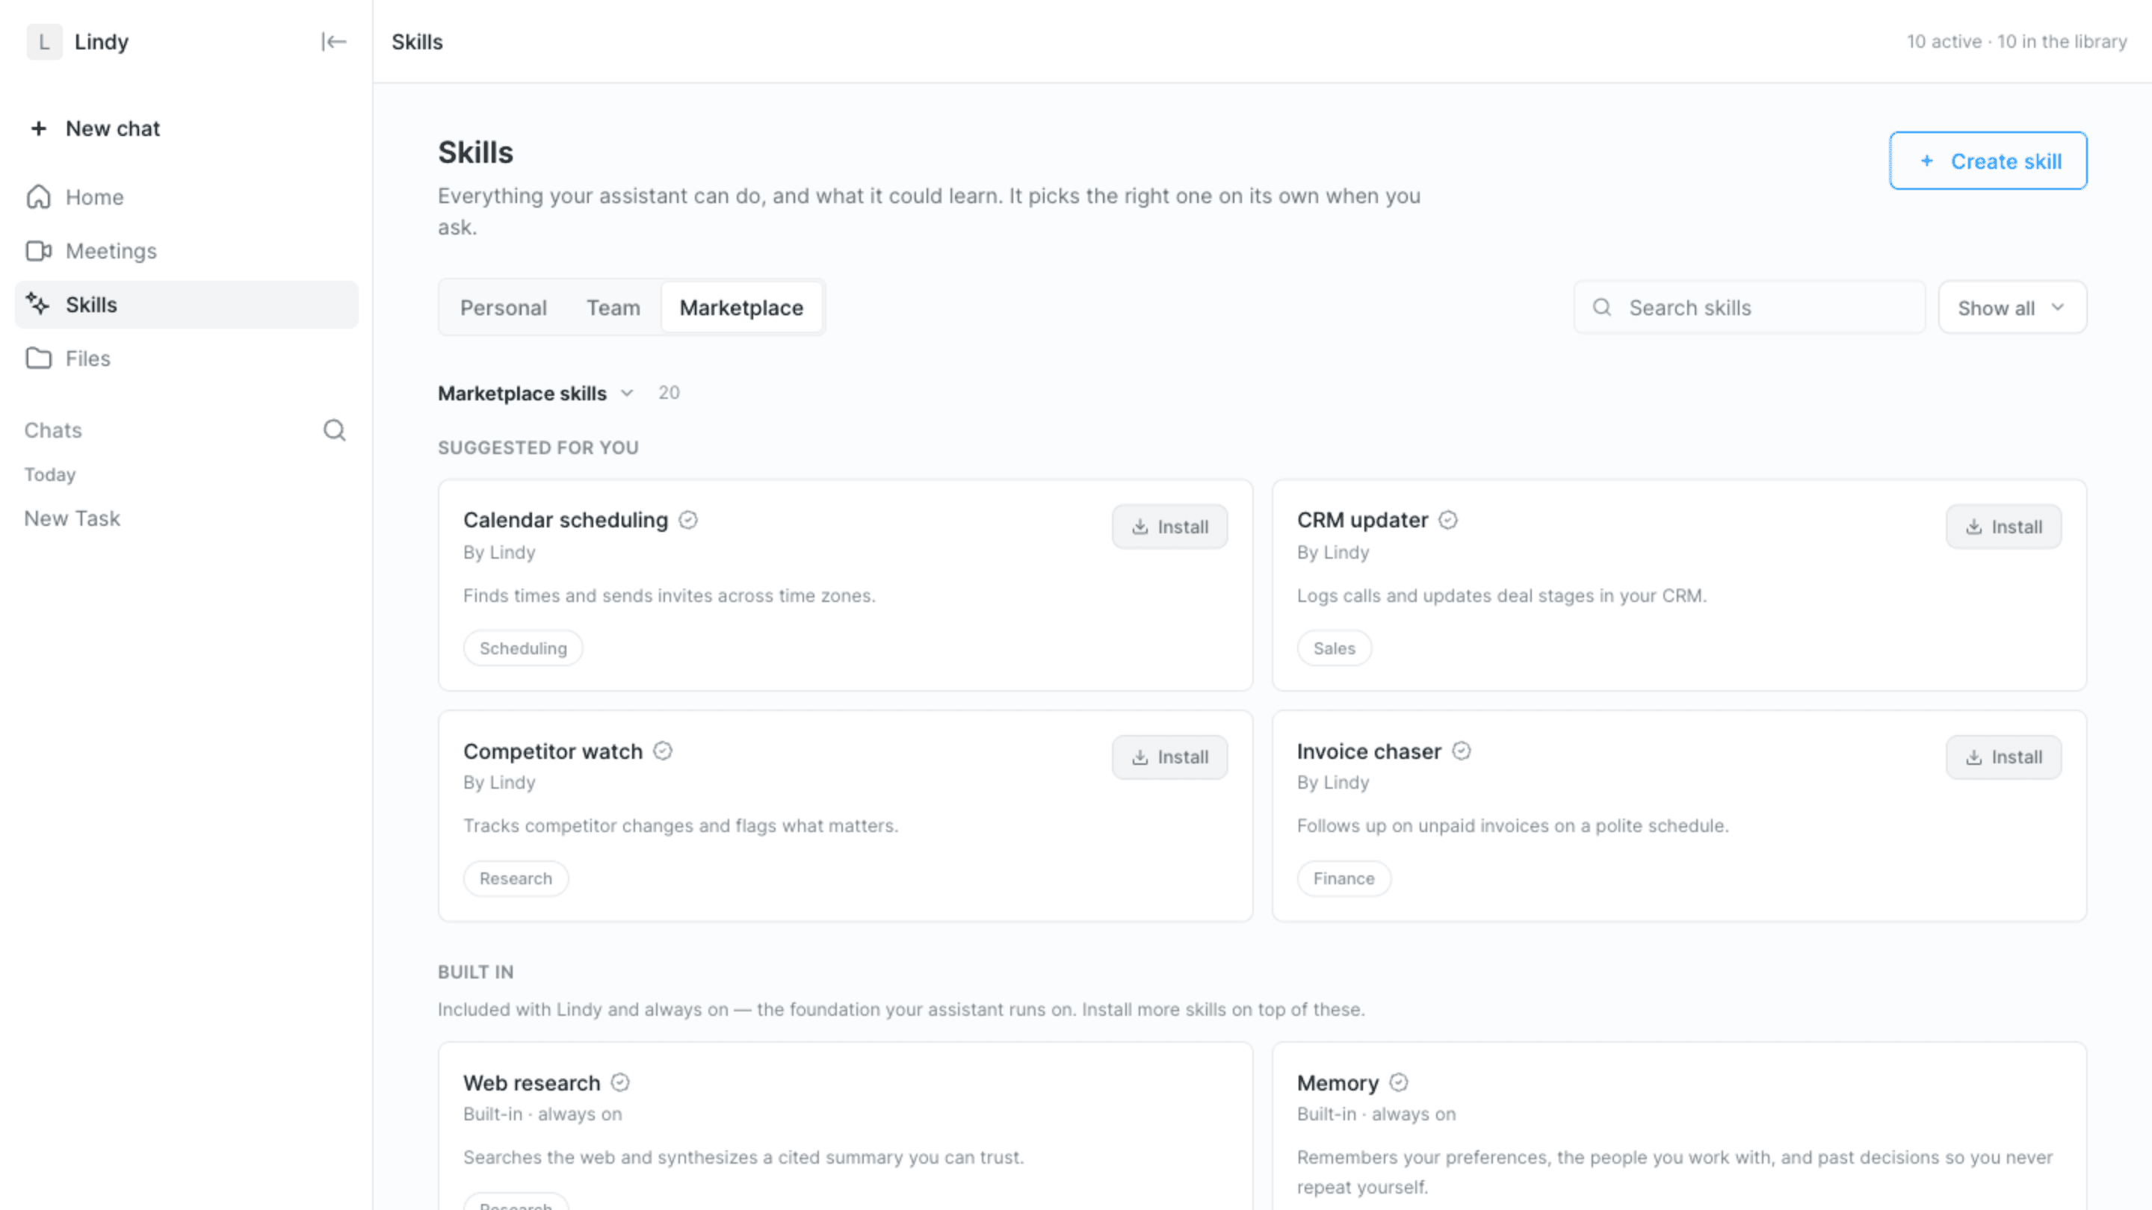Install the CRM updater skill
This screenshot has width=2152, height=1210.
pyautogui.click(x=2003, y=527)
